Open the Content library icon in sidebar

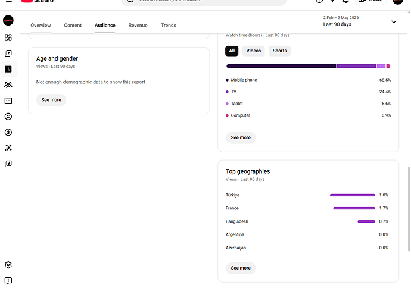8,54
